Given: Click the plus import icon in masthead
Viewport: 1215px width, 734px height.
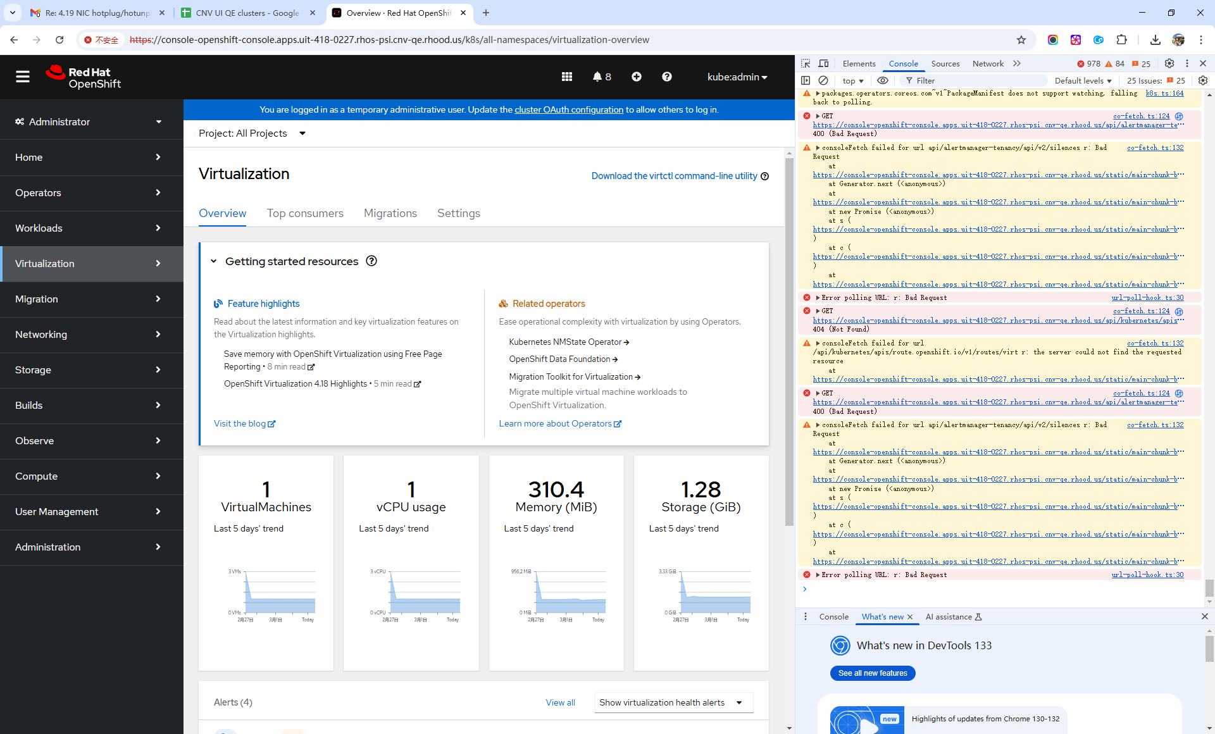Looking at the screenshot, I should point(636,77).
